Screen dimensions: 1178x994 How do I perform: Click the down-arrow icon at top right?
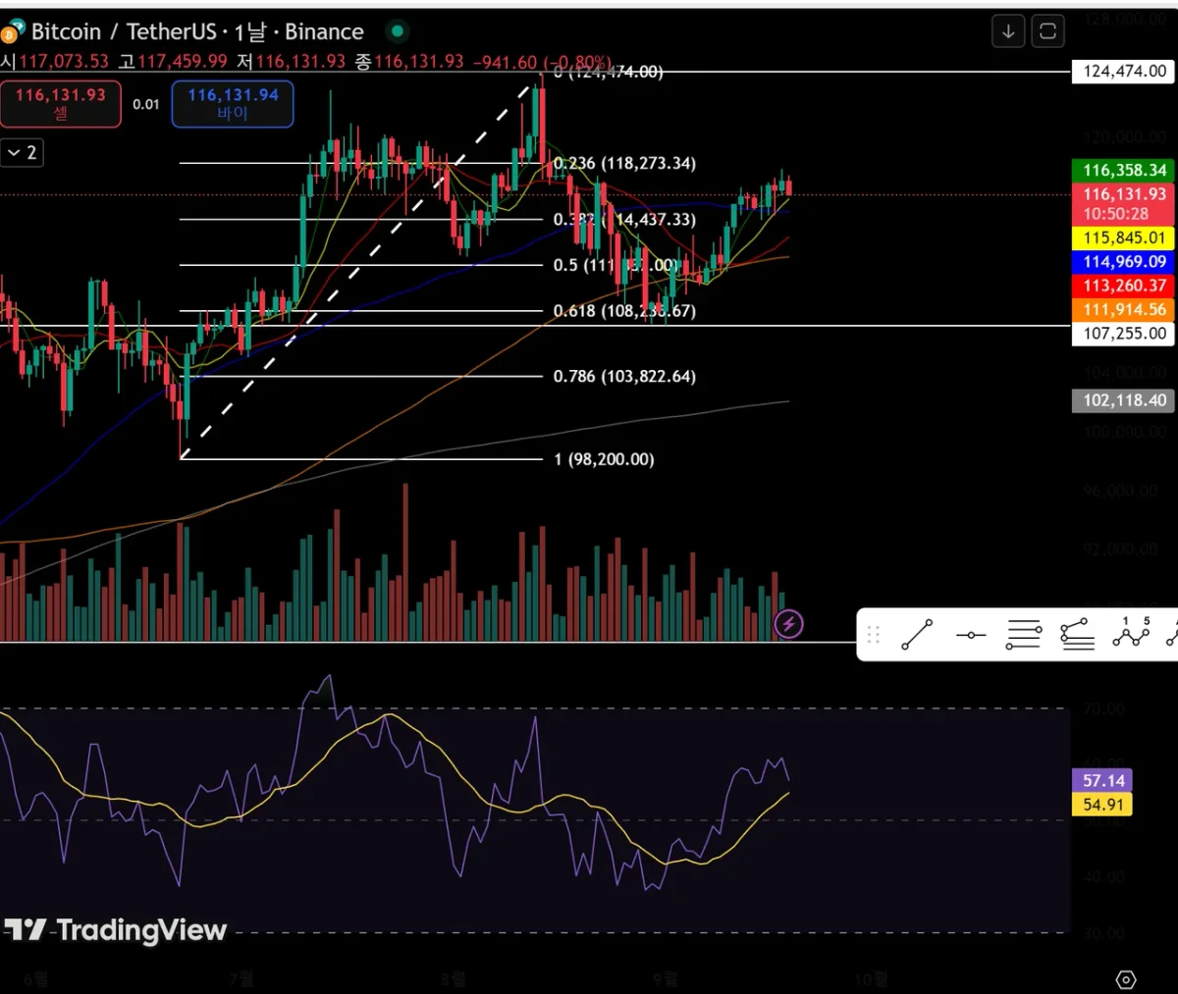point(1008,31)
